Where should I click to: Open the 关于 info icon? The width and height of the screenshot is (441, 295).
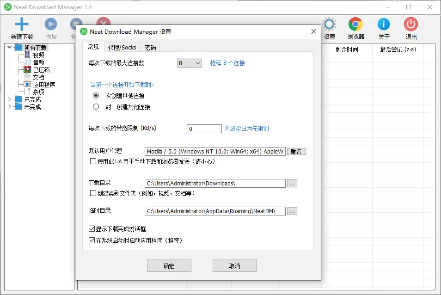(384, 24)
